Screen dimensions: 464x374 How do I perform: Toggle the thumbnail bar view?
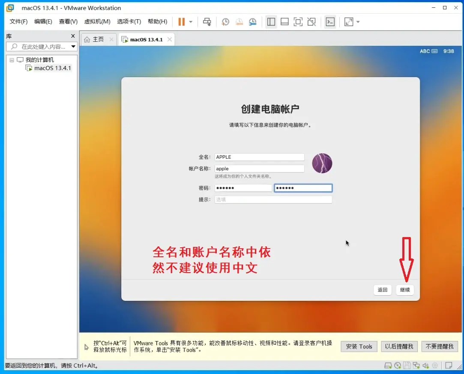(x=284, y=21)
